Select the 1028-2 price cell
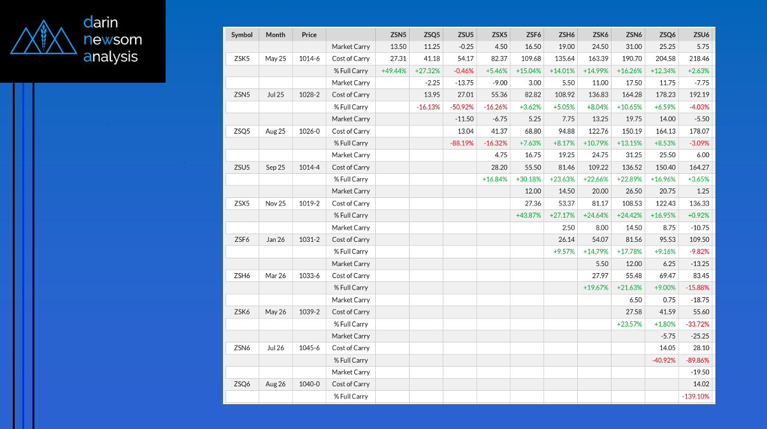Screen dimensions: 767x429 tap(309, 95)
